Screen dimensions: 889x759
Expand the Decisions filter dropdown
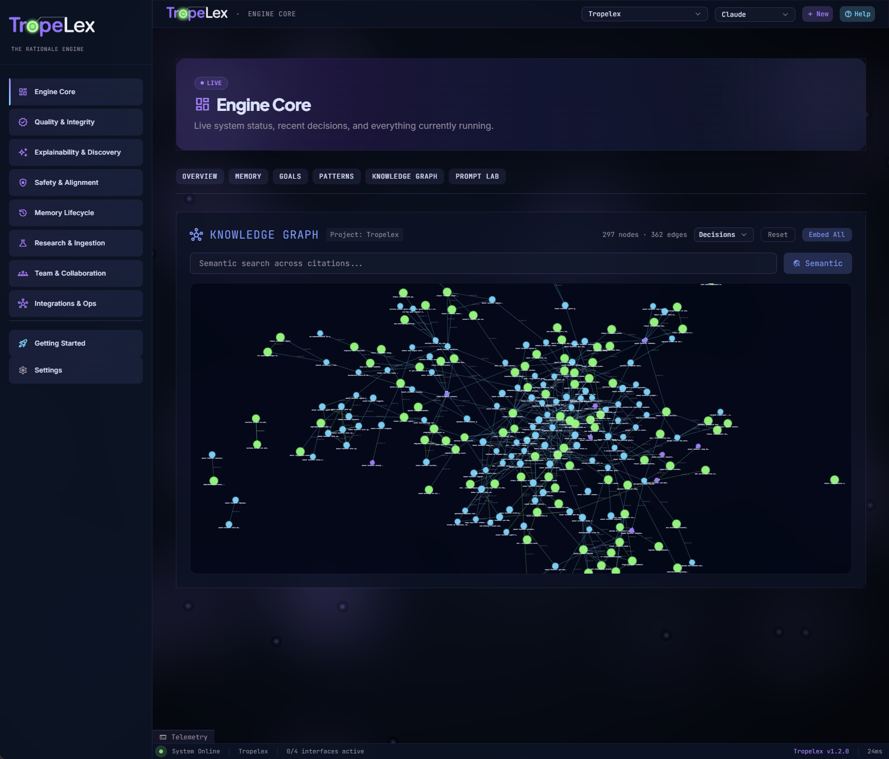click(x=724, y=235)
